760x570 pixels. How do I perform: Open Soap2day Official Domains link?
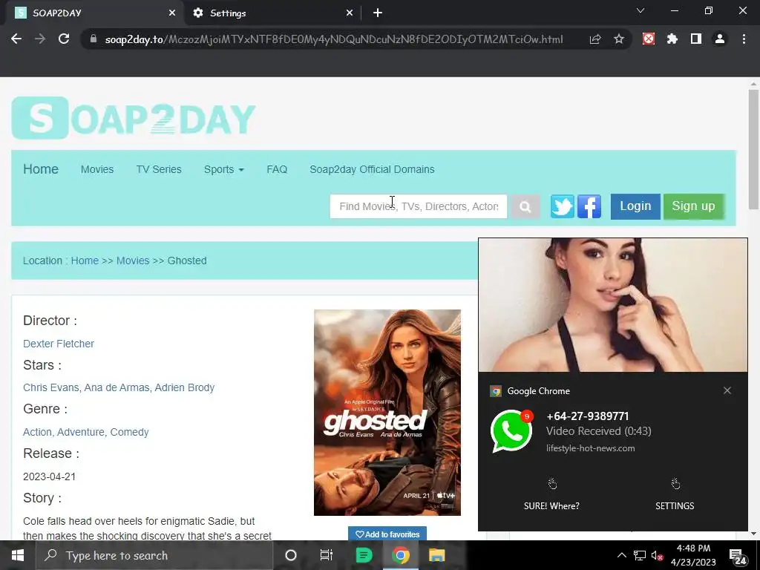tap(372, 169)
